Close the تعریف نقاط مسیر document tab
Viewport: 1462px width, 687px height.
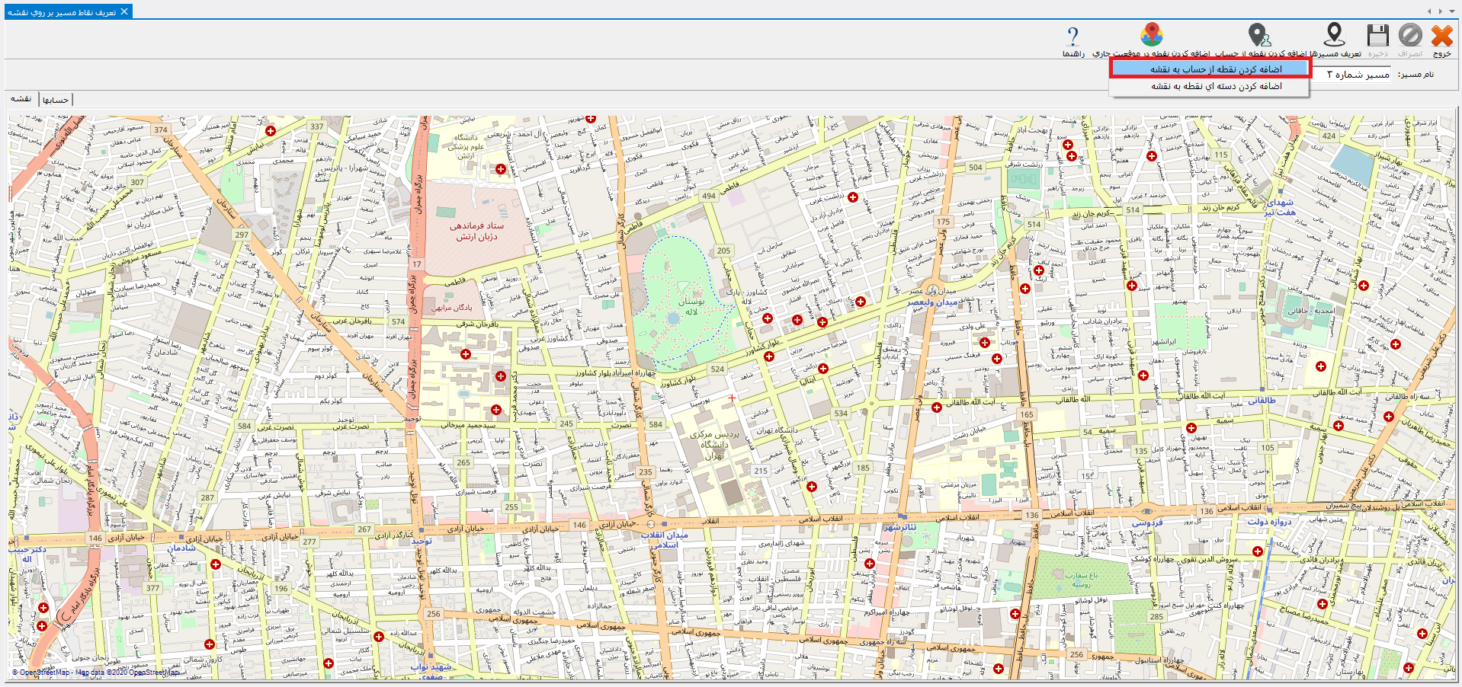[124, 11]
